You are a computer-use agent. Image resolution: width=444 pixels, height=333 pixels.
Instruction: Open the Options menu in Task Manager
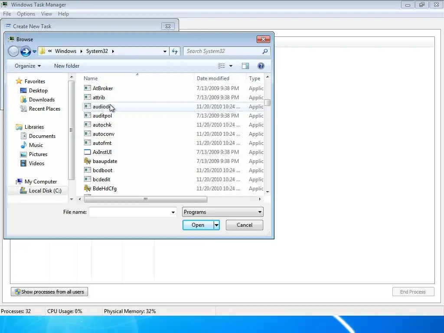coord(26,14)
